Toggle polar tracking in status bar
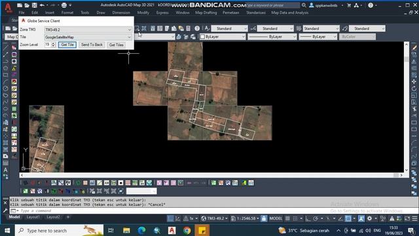The image size is (419, 236). [316, 218]
